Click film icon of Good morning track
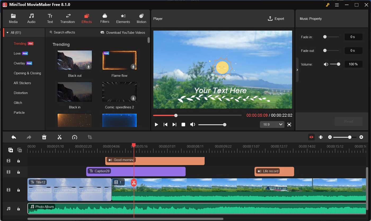The width and height of the screenshot is (371, 221). click(x=8, y=161)
